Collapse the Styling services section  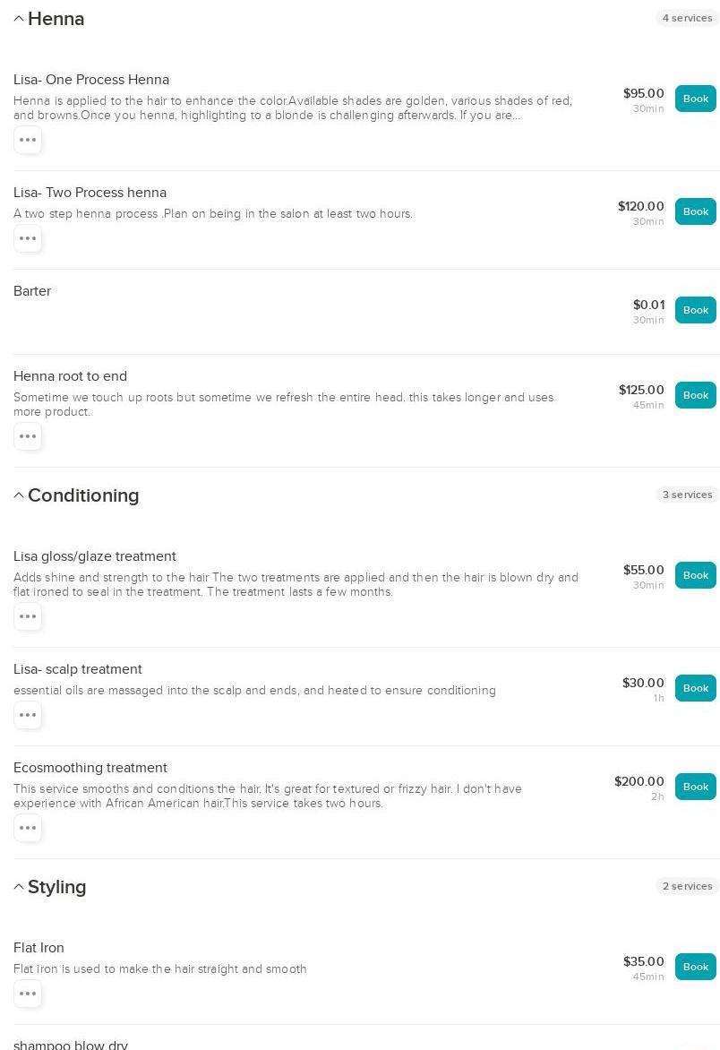pyautogui.click(x=19, y=887)
